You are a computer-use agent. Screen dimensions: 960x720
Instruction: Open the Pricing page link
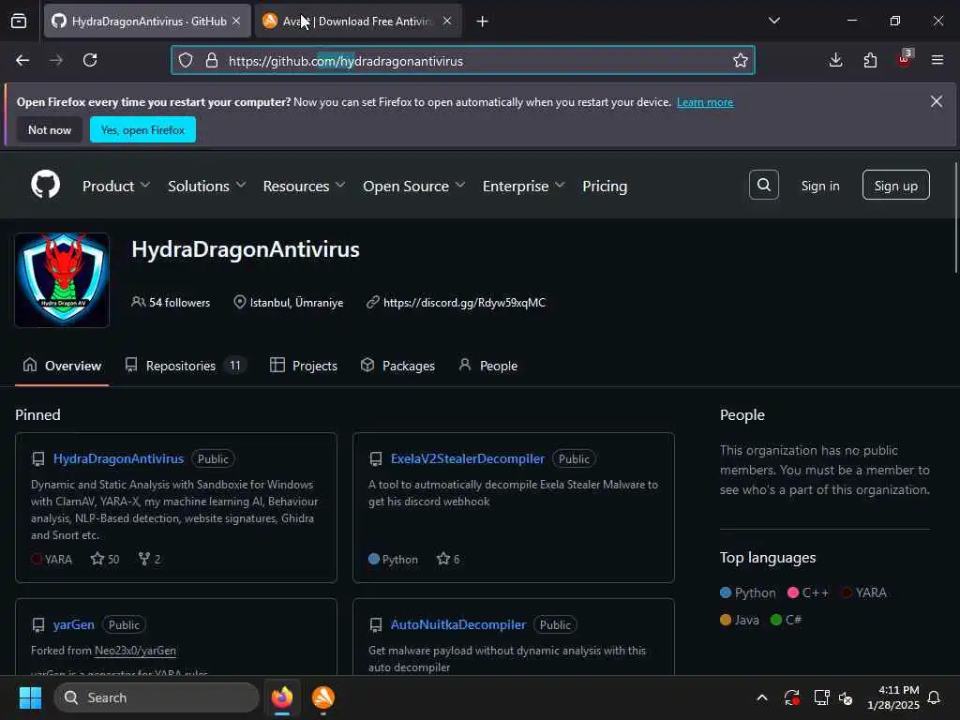coord(605,186)
